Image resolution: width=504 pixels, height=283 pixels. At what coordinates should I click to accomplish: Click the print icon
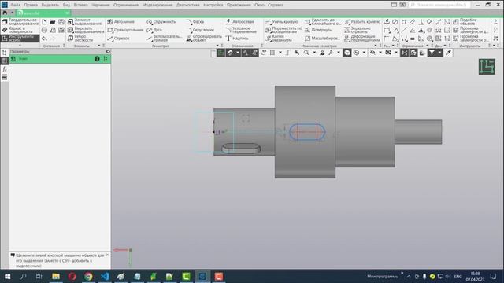click(44, 30)
